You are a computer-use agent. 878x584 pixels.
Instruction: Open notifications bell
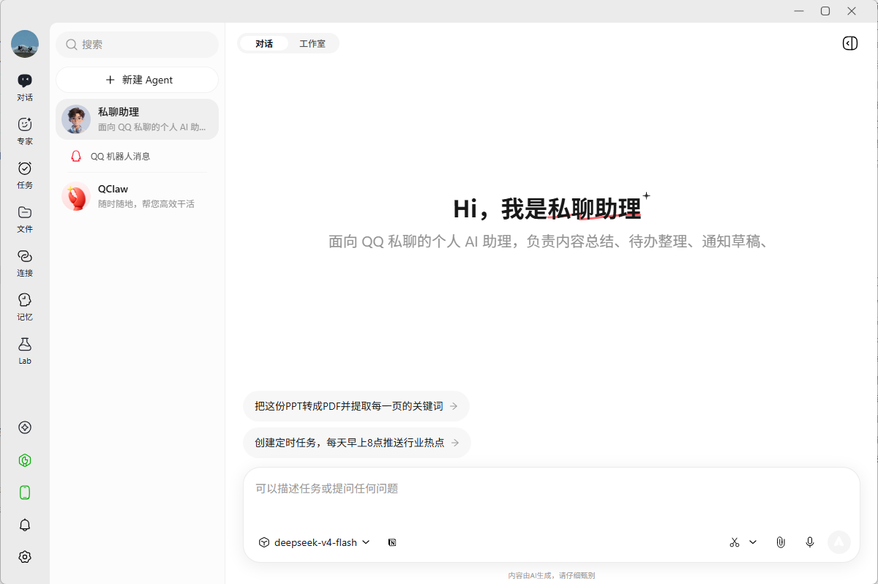coord(25,525)
